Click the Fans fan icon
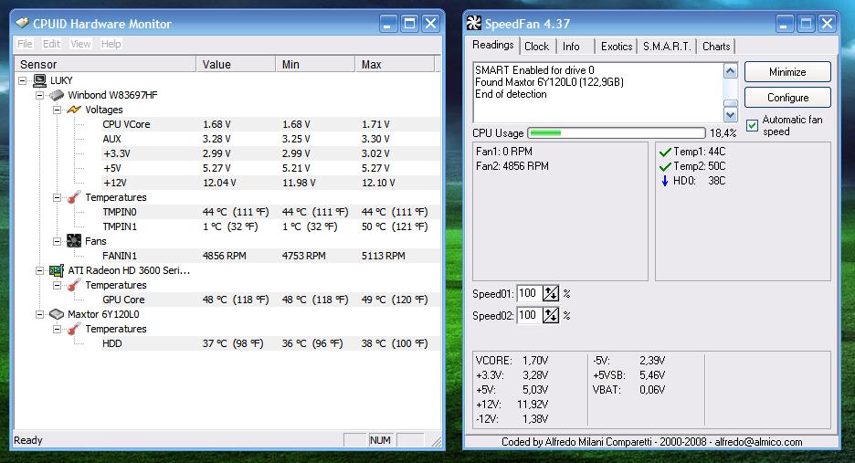The image size is (855, 463). tap(74, 241)
